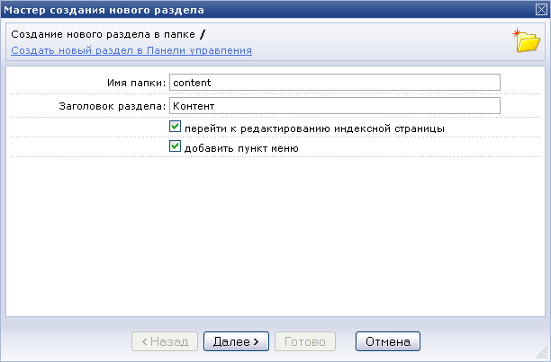
Task: Click the Имя папки field label
Action: click(x=136, y=83)
